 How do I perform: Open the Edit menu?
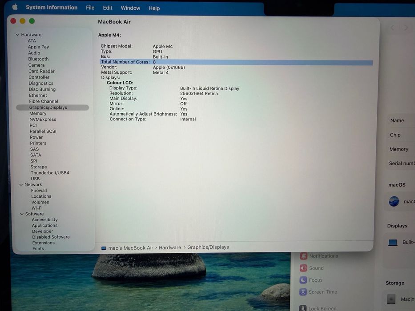tap(108, 8)
